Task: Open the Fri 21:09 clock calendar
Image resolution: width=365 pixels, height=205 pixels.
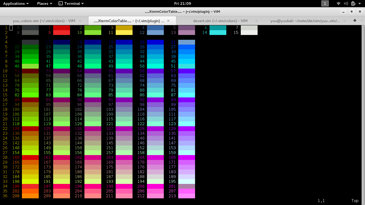Action: (183, 3)
